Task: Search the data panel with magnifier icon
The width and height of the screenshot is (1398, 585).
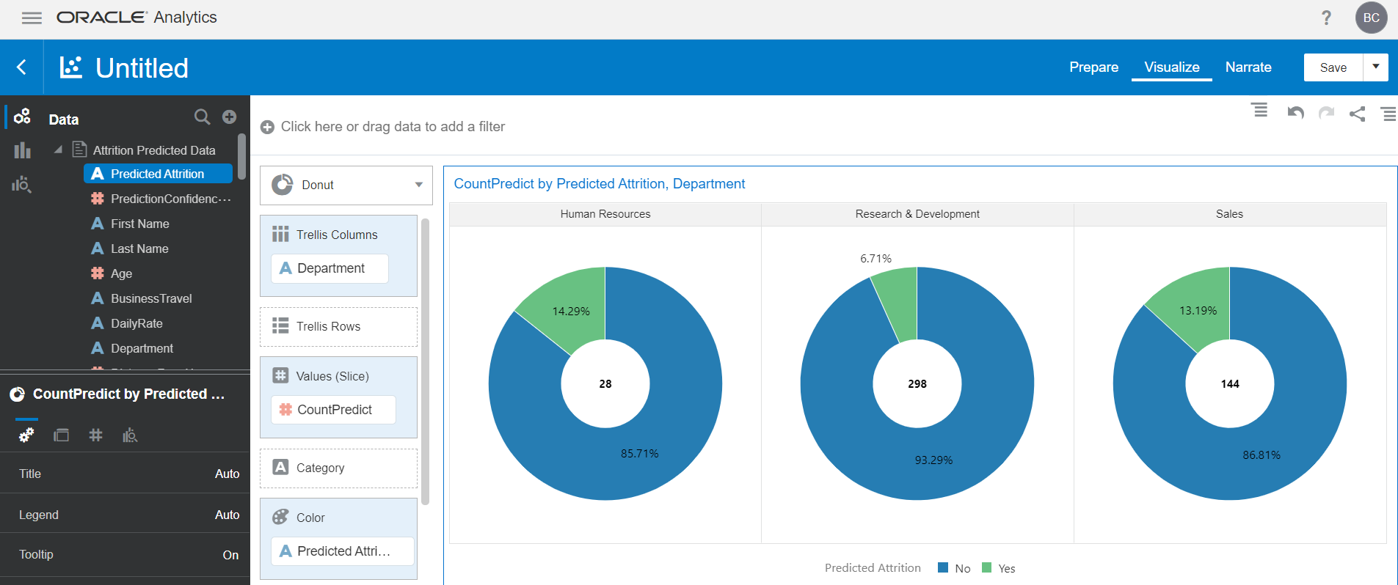Action: pyautogui.click(x=202, y=117)
